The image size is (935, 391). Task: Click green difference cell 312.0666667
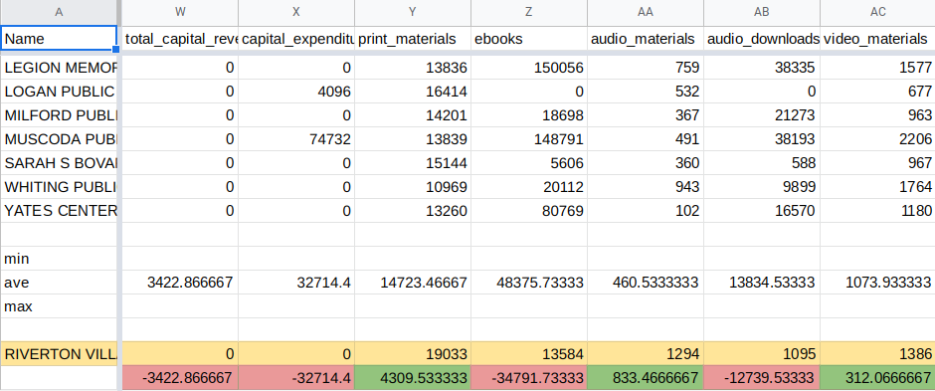(x=877, y=378)
